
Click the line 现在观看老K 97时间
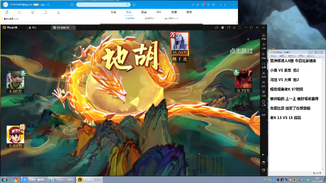[x=286, y=89]
